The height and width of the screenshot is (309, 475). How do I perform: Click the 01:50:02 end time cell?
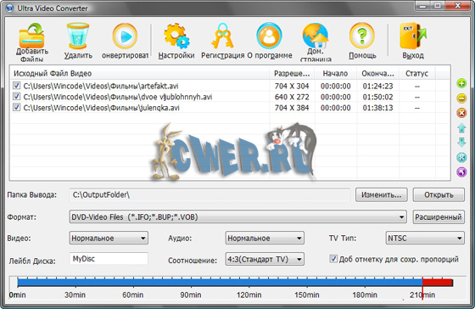[377, 97]
